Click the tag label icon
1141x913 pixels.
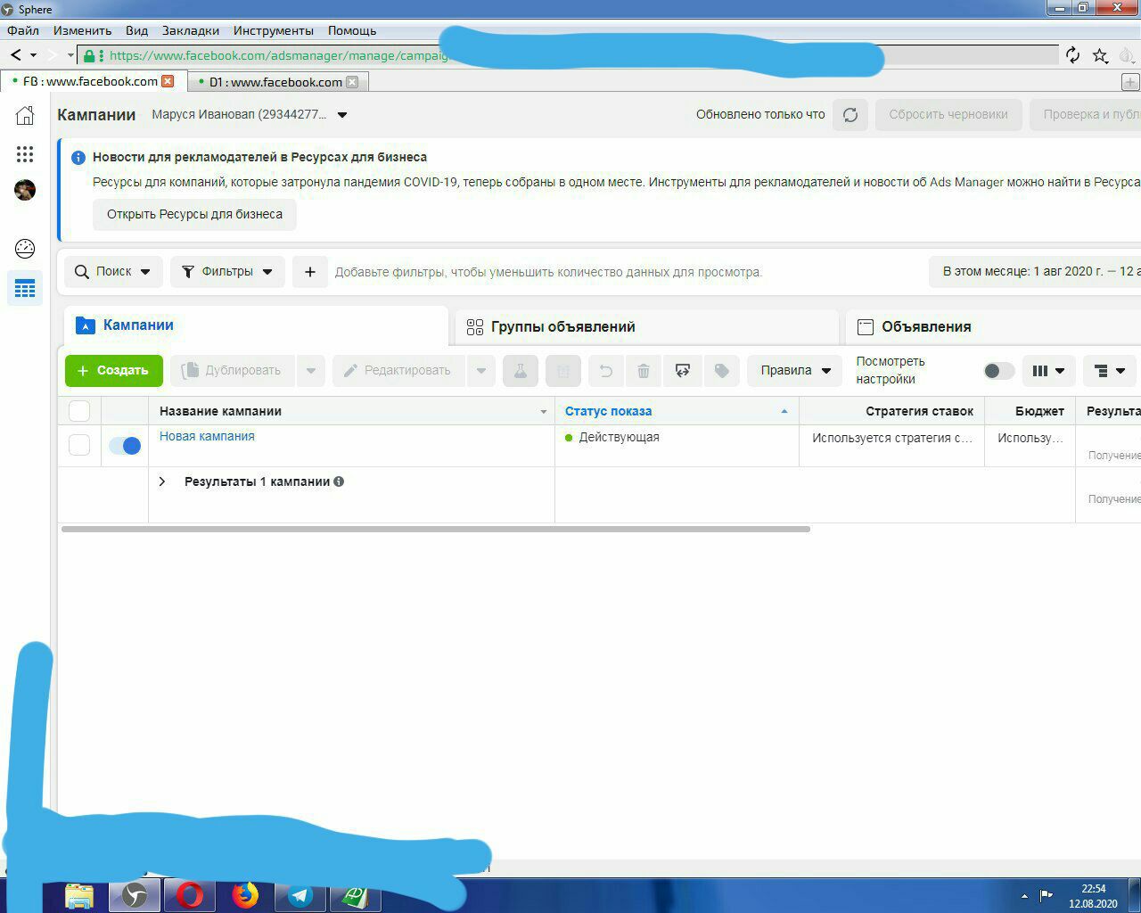coord(722,370)
